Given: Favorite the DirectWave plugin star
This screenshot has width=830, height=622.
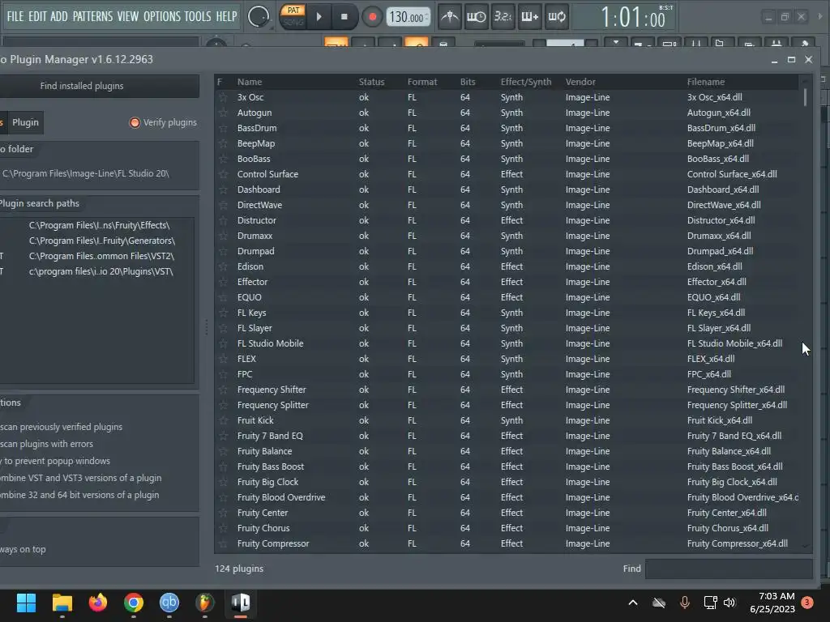Looking at the screenshot, I should tap(224, 205).
